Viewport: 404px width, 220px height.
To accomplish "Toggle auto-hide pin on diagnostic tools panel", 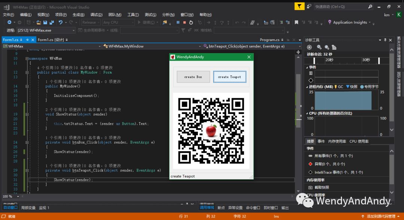I will [385, 40].
